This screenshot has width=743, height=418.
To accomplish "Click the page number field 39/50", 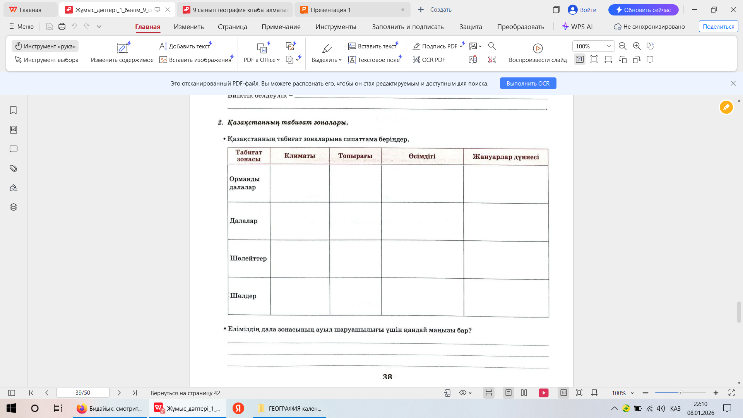I will 83,393.
